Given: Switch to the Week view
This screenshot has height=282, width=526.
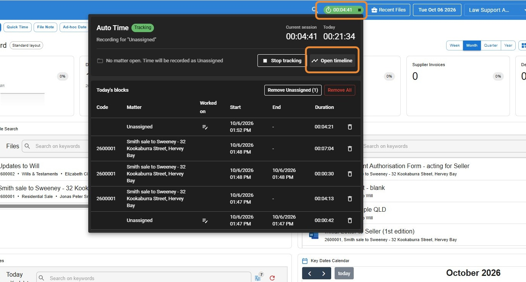Looking at the screenshot, I should pos(455,45).
